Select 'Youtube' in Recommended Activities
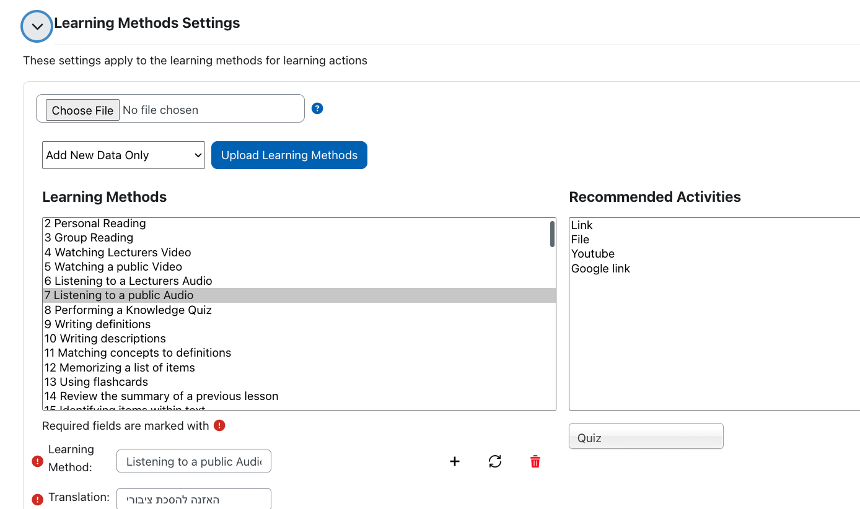The image size is (860, 509). 593,254
